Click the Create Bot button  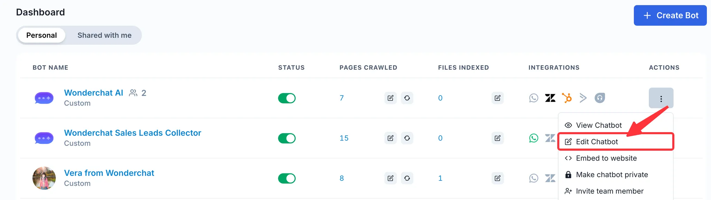pyautogui.click(x=670, y=16)
